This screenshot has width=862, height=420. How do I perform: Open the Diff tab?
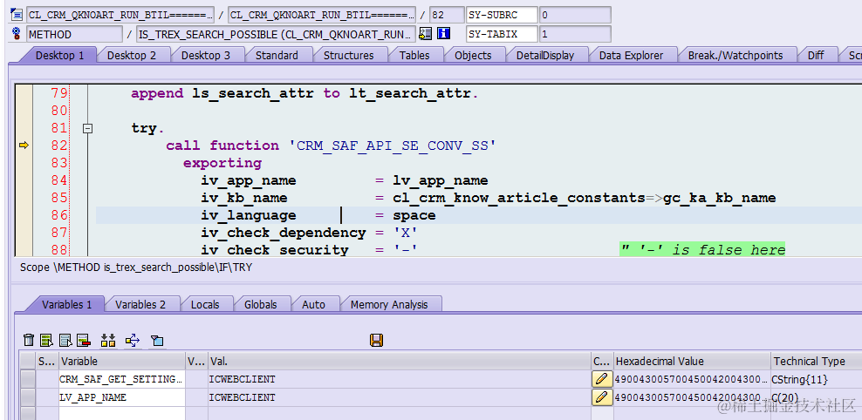(816, 56)
